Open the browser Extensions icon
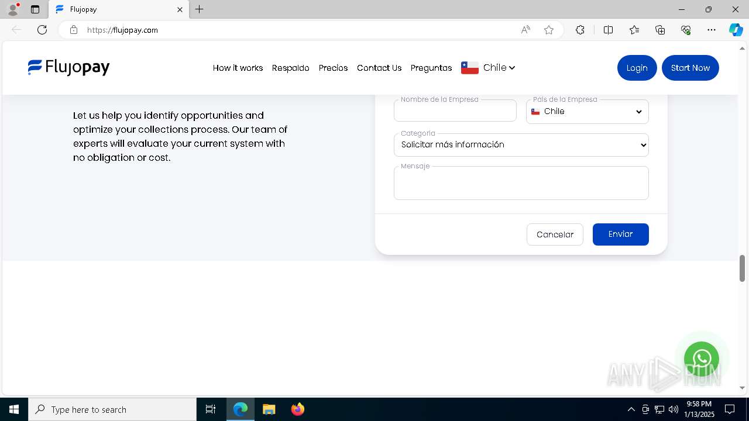The image size is (749, 421). click(580, 30)
